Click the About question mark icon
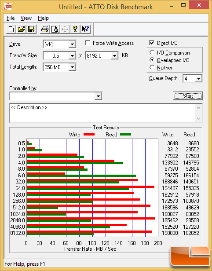Image resolution: width=212 pixels, height=271 pixels. pyautogui.click(x=75, y=29)
